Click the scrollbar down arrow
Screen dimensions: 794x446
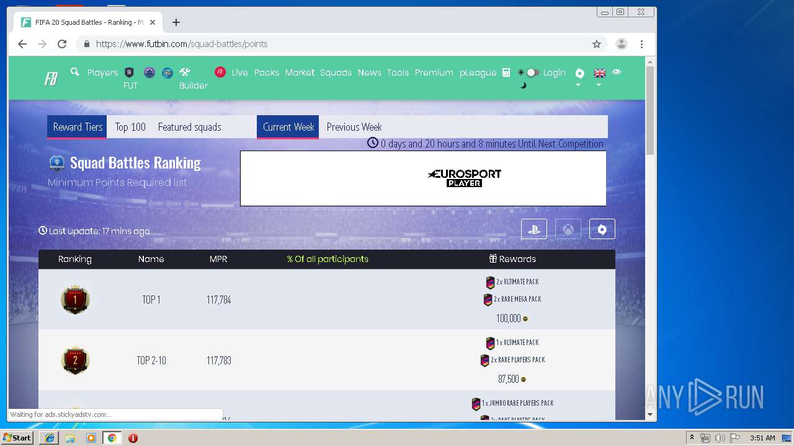click(x=650, y=414)
